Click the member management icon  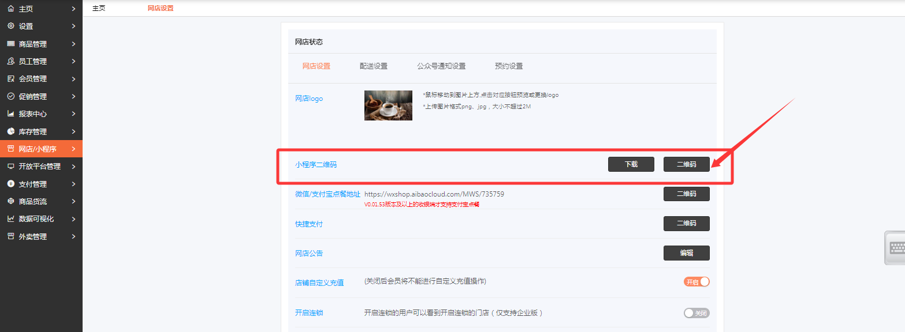10,79
